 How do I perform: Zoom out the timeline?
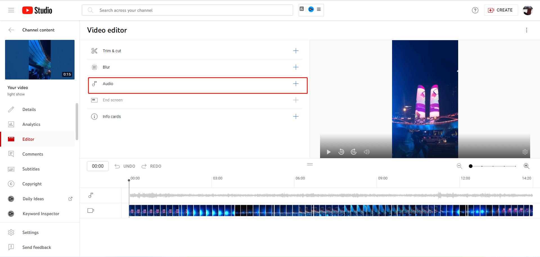pyautogui.click(x=459, y=166)
